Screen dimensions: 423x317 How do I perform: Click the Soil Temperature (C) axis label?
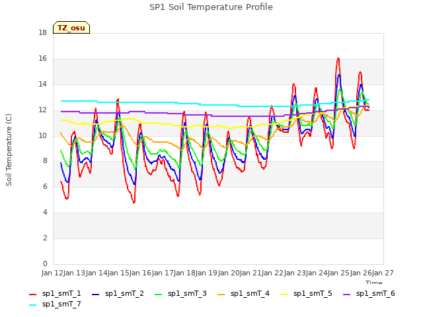click(x=9, y=150)
